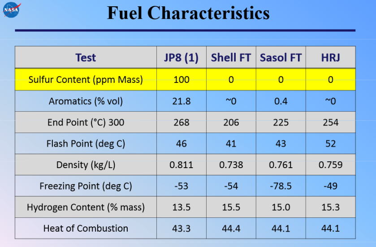Click the JP8 sulfur value 100
The width and height of the screenshot is (376, 247).
[x=182, y=80]
